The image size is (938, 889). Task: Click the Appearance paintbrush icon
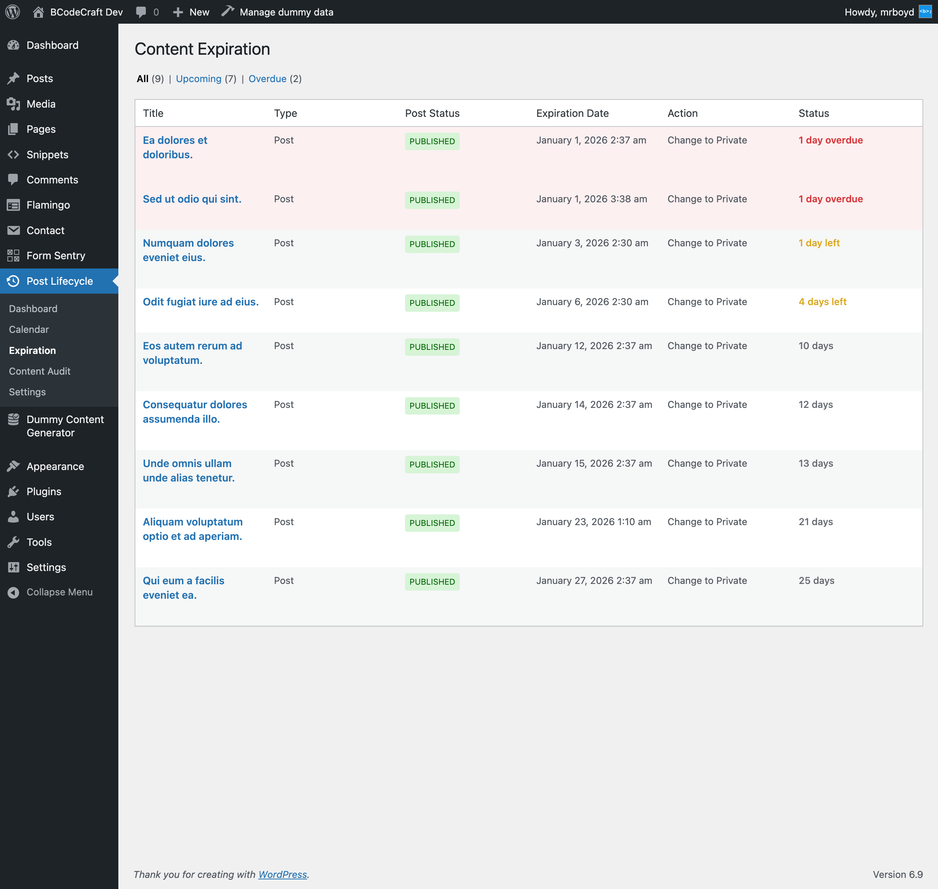click(13, 466)
